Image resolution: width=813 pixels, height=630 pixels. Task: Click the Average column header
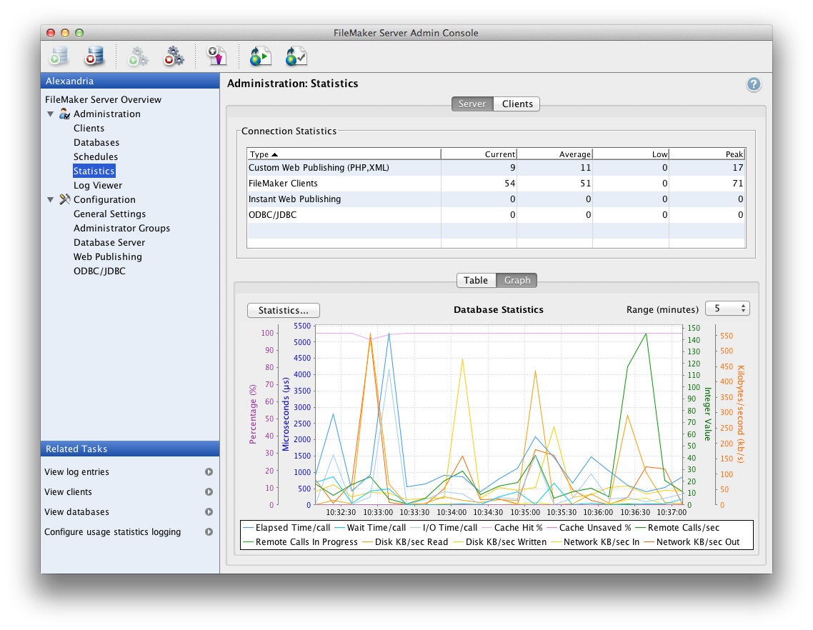pos(555,154)
